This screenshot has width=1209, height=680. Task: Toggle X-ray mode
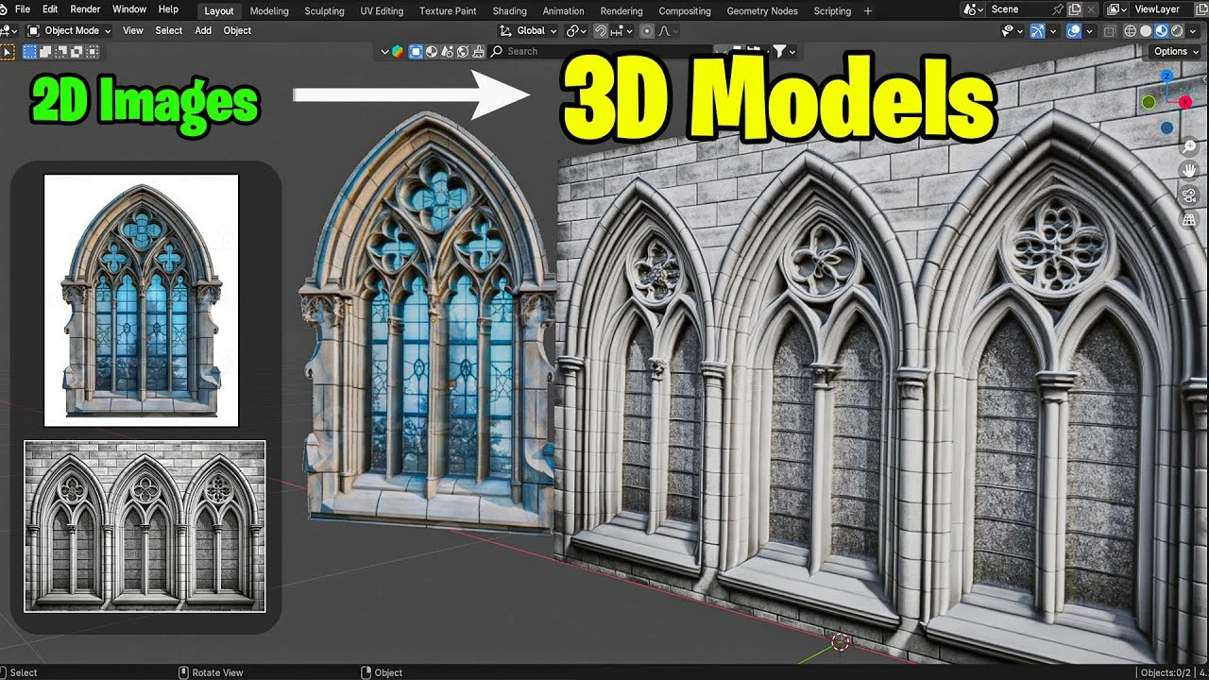pyautogui.click(x=1110, y=31)
